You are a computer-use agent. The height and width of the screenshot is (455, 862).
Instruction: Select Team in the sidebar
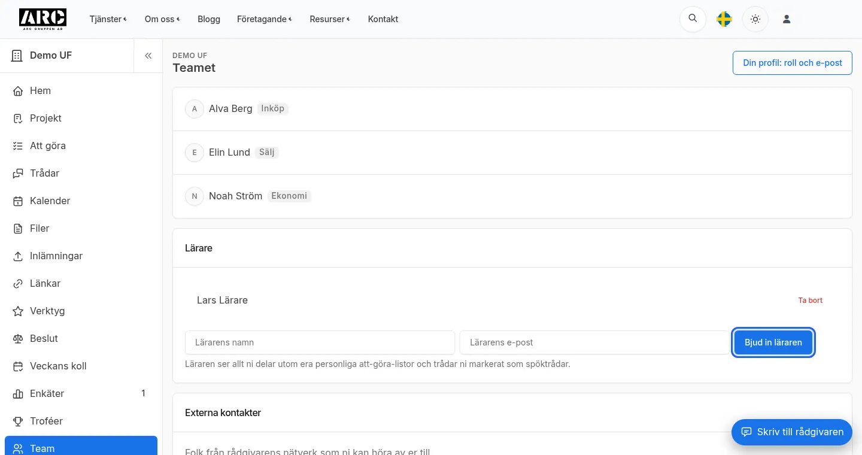click(x=81, y=445)
